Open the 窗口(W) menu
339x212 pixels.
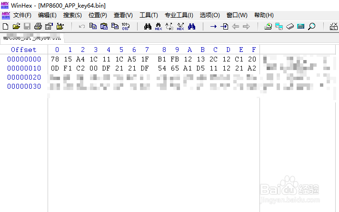[x=237, y=15]
